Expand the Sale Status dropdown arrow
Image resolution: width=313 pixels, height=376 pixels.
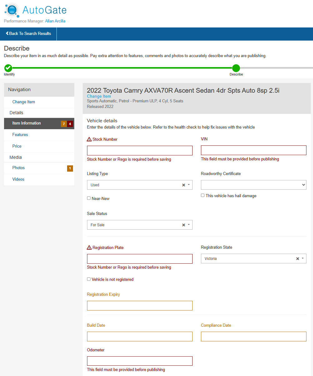[189, 225]
